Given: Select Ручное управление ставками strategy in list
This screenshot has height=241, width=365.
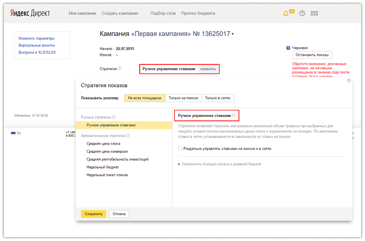Looking at the screenshot, I should pyautogui.click(x=124, y=125).
